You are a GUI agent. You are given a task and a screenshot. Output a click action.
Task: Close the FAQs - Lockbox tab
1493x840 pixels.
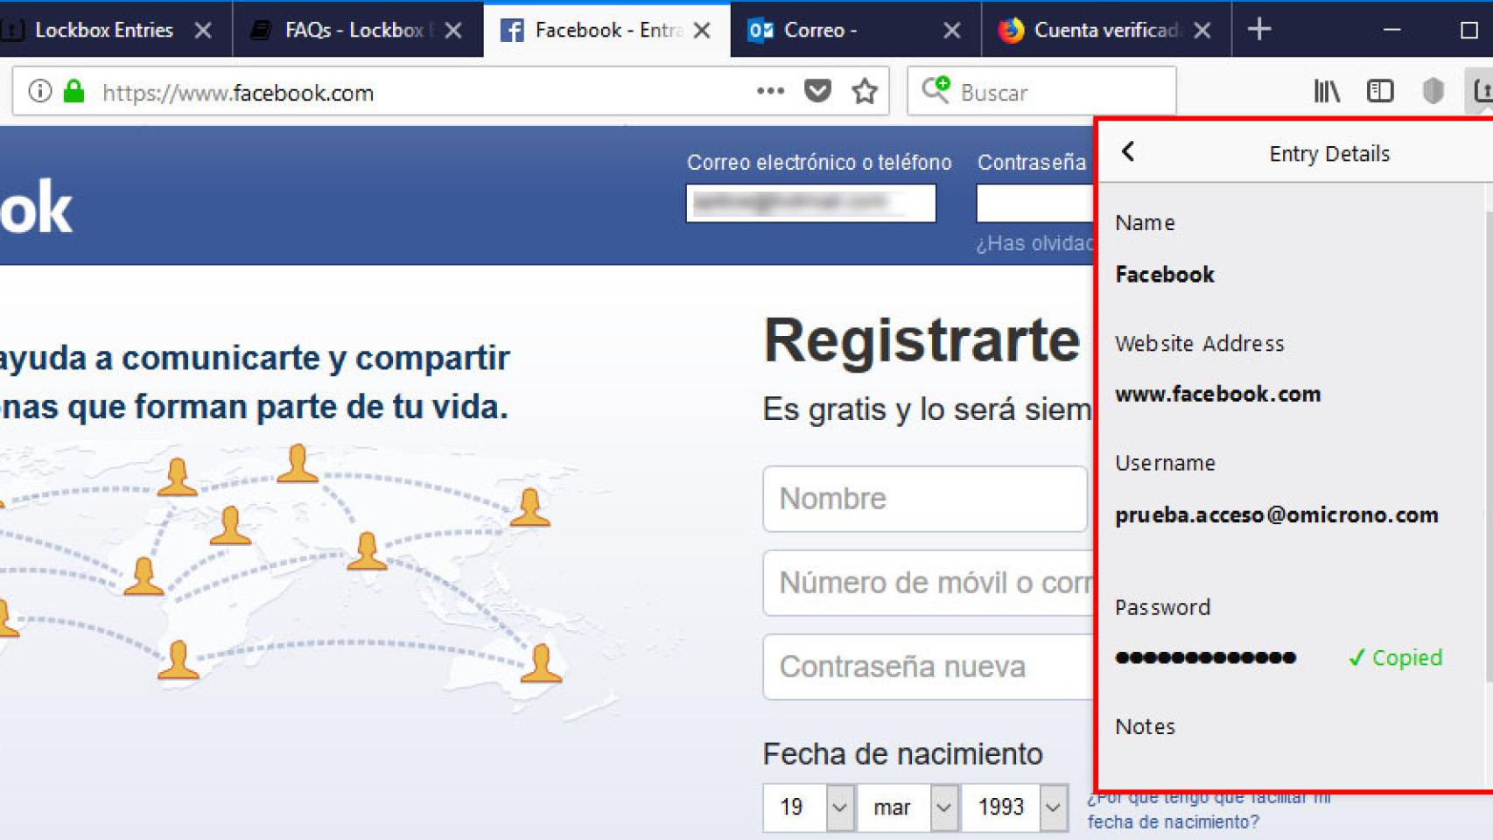[453, 31]
